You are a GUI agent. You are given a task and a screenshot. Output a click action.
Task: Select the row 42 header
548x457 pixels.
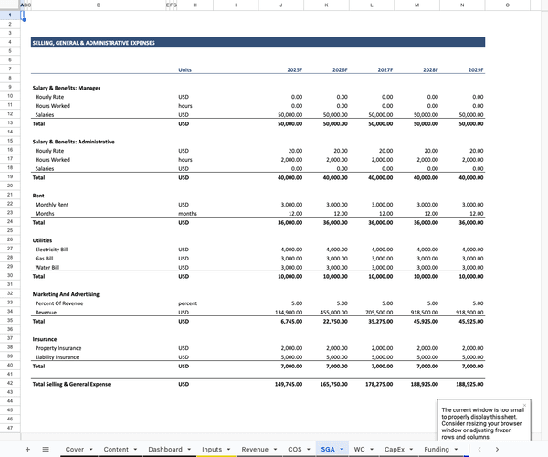pos(9,384)
